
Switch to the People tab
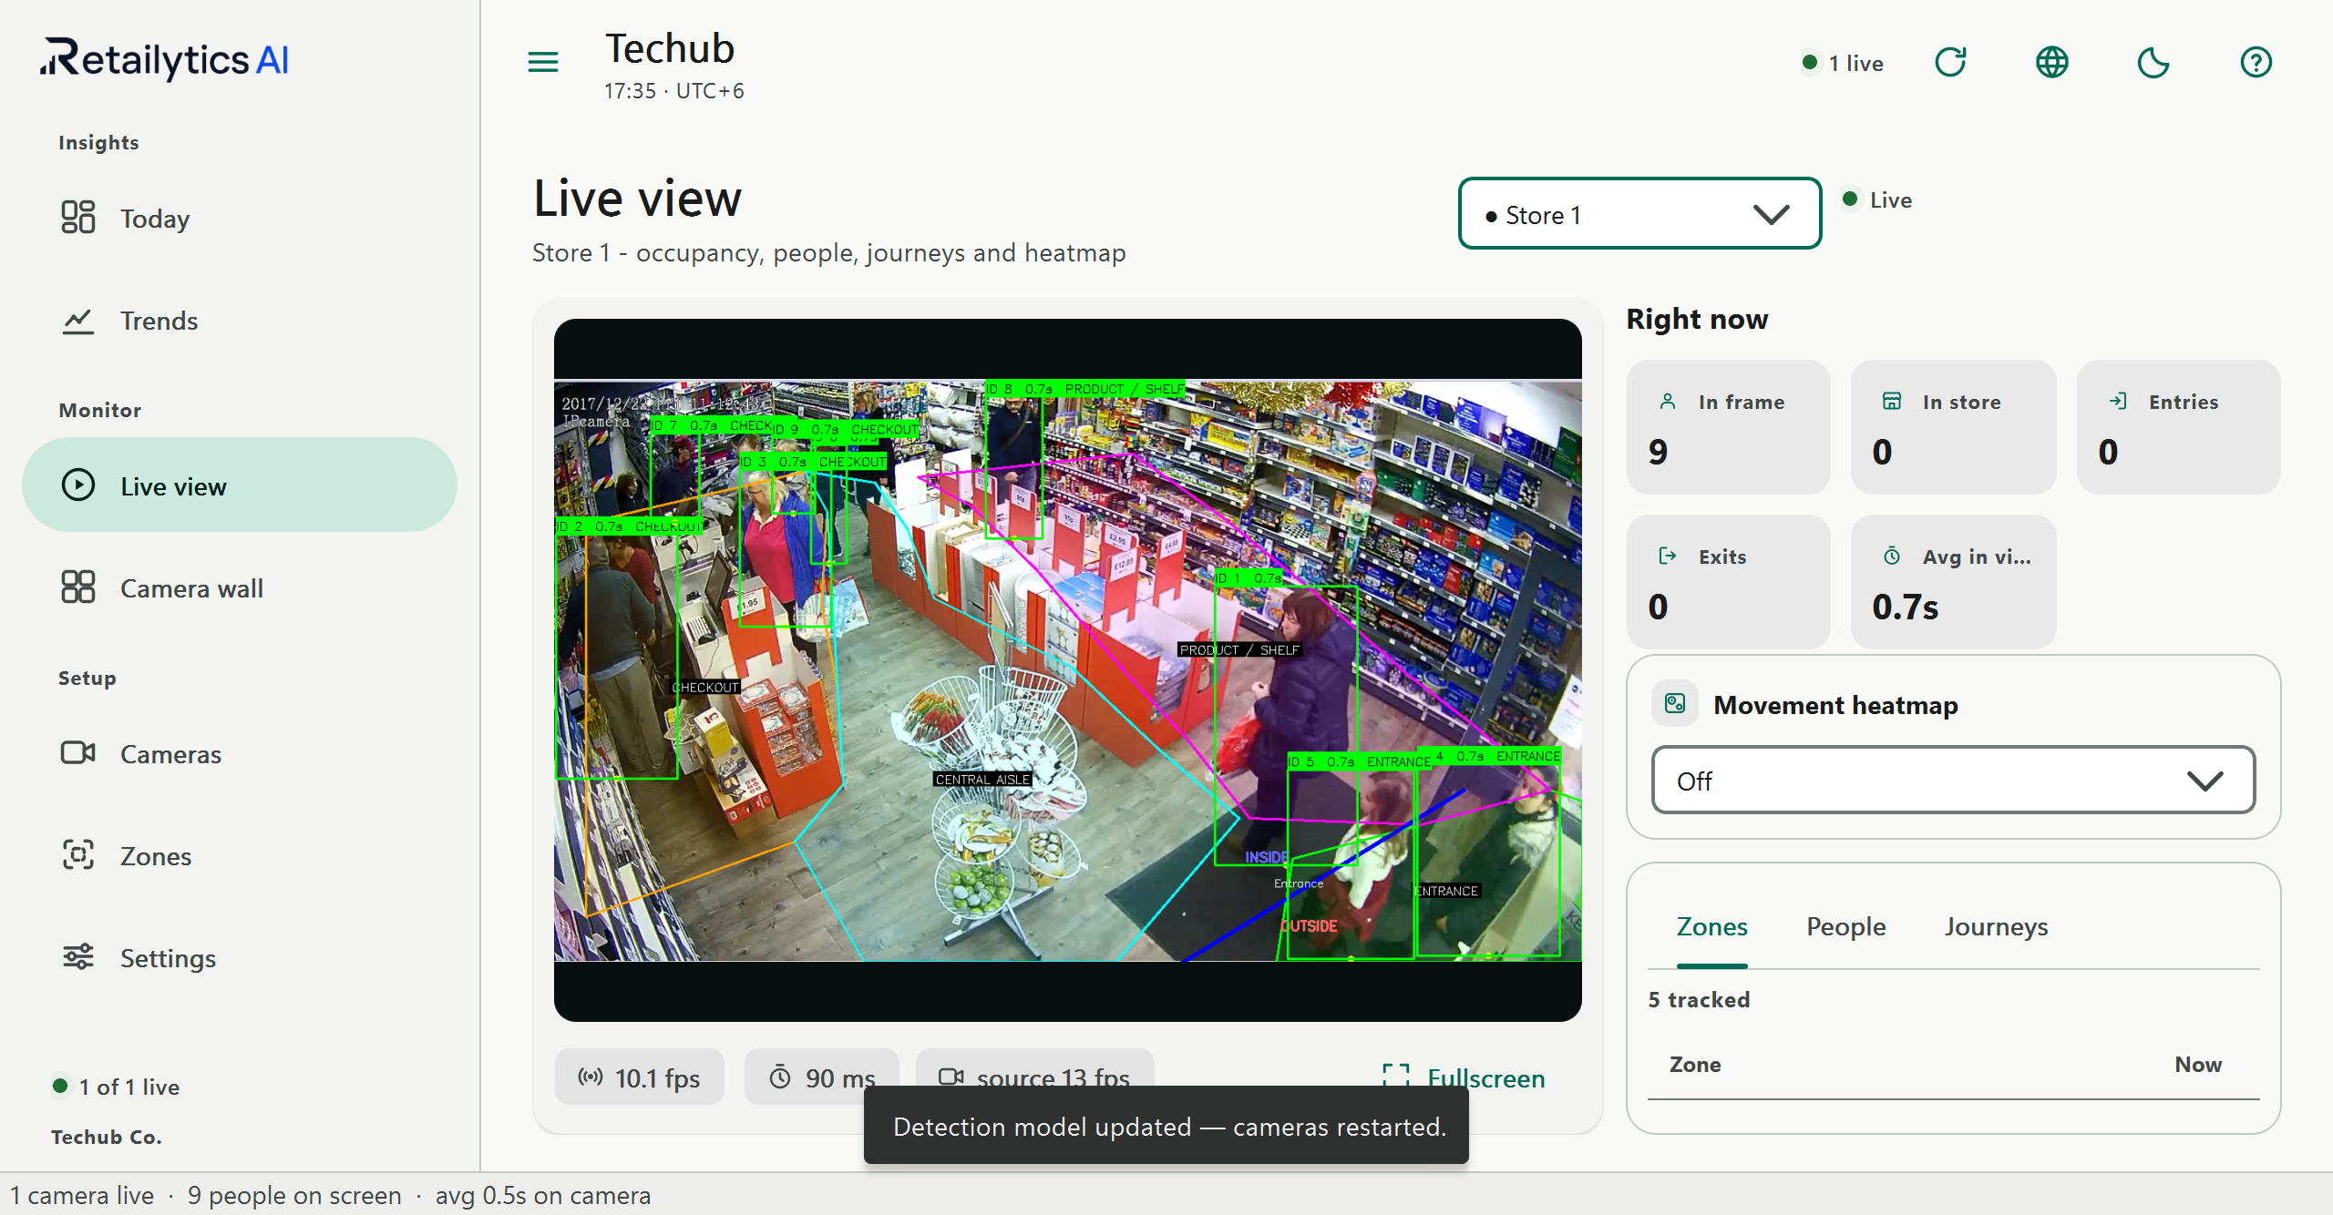point(1846,926)
